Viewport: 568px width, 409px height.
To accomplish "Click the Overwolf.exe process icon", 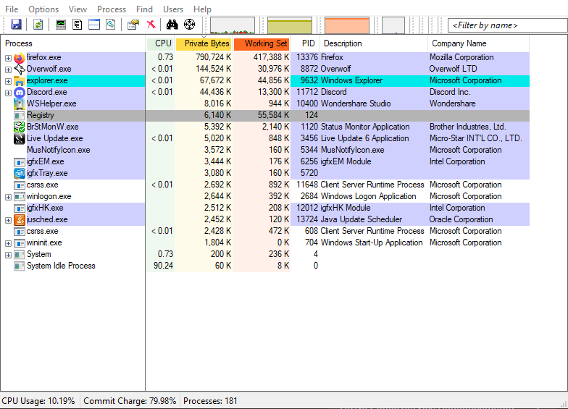I will pyautogui.click(x=19, y=69).
